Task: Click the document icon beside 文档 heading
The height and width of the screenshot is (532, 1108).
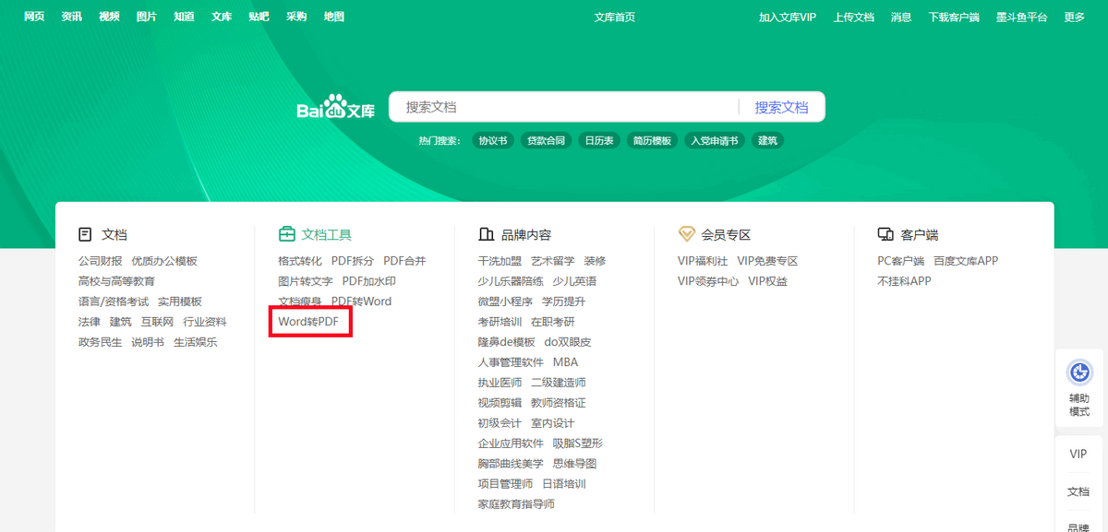Action: pos(85,234)
